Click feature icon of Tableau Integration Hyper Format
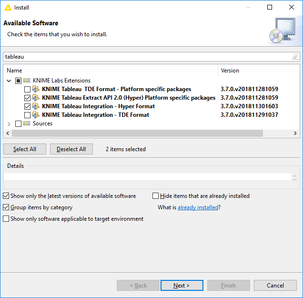The image size is (303, 298). point(36,106)
